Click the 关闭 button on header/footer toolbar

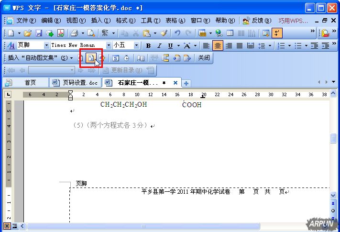point(204,58)
